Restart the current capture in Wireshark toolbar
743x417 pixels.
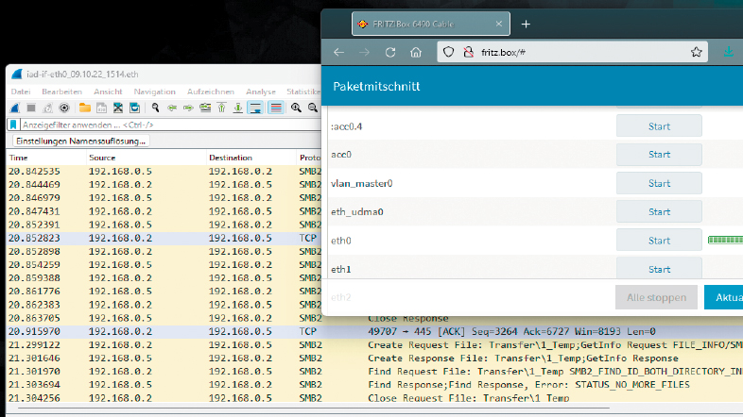click(47, 108)
